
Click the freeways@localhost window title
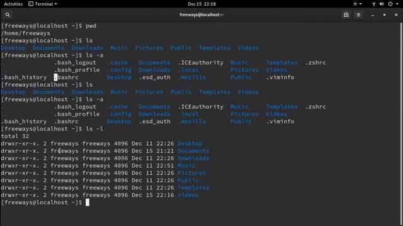[x=201, y=15]
